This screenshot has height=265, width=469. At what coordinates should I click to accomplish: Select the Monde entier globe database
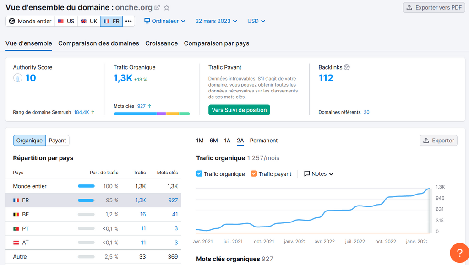[30, 21]
